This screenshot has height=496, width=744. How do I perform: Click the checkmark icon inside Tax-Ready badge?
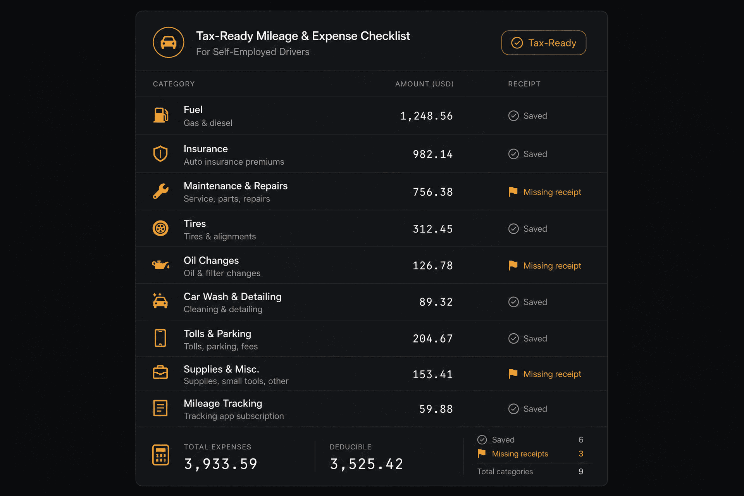click(517, 43)
